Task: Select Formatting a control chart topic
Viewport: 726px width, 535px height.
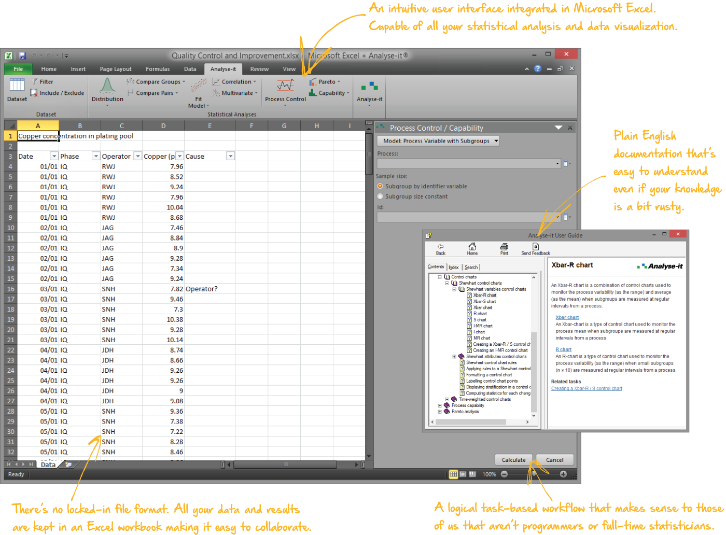Action: point(488,375)
